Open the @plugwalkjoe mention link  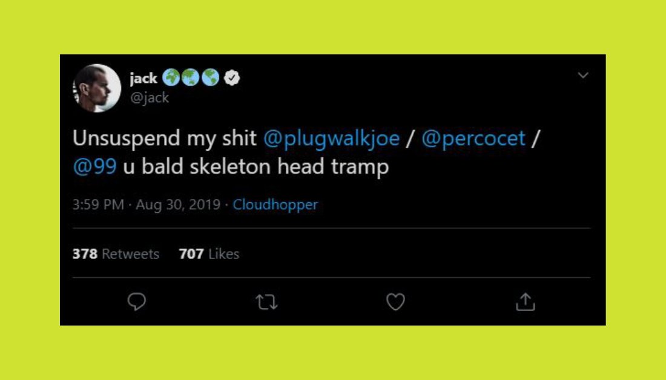point(331,139)
